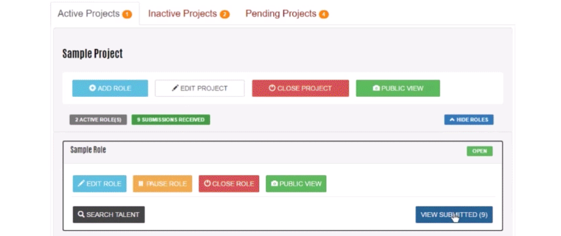Open View Submitted (9) submissions

[x=454, y=215]
